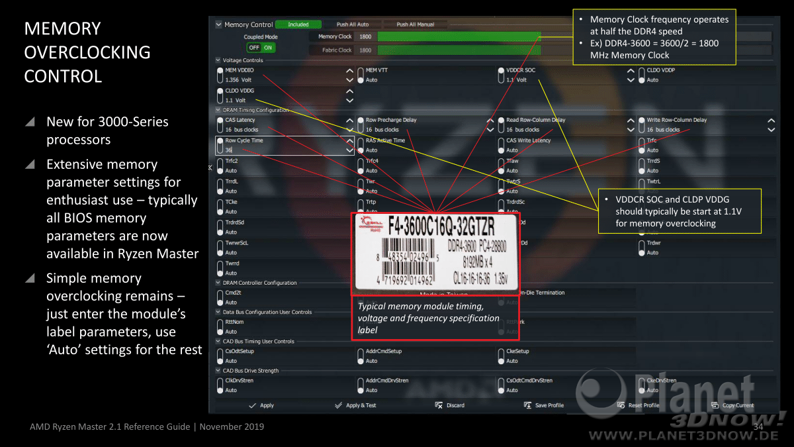This screenshot has height=447, width=794.
Task: Lower Write Row-Column Delay with down arrow
Action: click(x=772, y=130)
